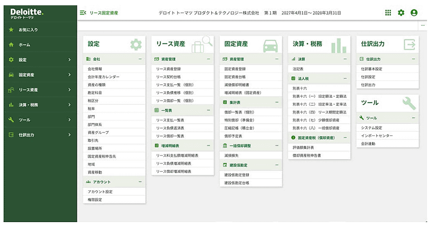The height and width of the screenshot is (228, 430).
Task: Click the 集計表 section icon
Action: pos(225,102)
